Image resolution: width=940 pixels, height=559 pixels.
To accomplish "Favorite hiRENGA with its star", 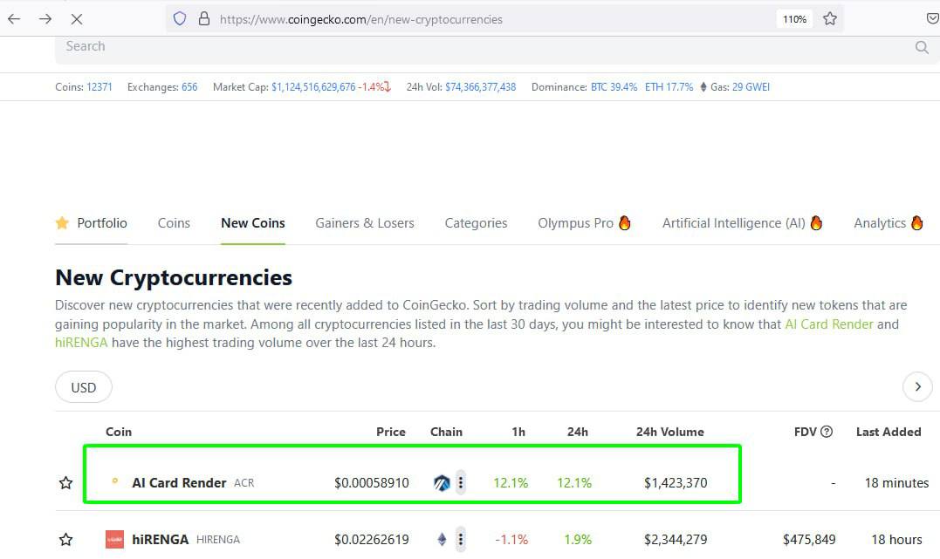I will tap(66, 540).
